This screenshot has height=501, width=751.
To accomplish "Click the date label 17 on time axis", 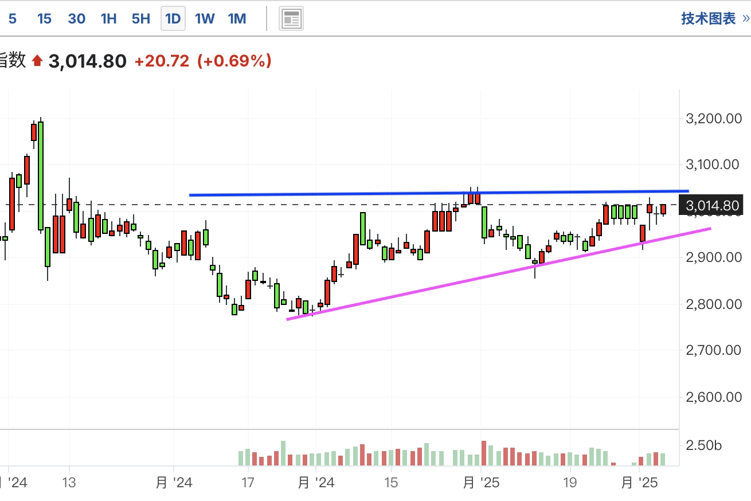I will tap(248, 483).
